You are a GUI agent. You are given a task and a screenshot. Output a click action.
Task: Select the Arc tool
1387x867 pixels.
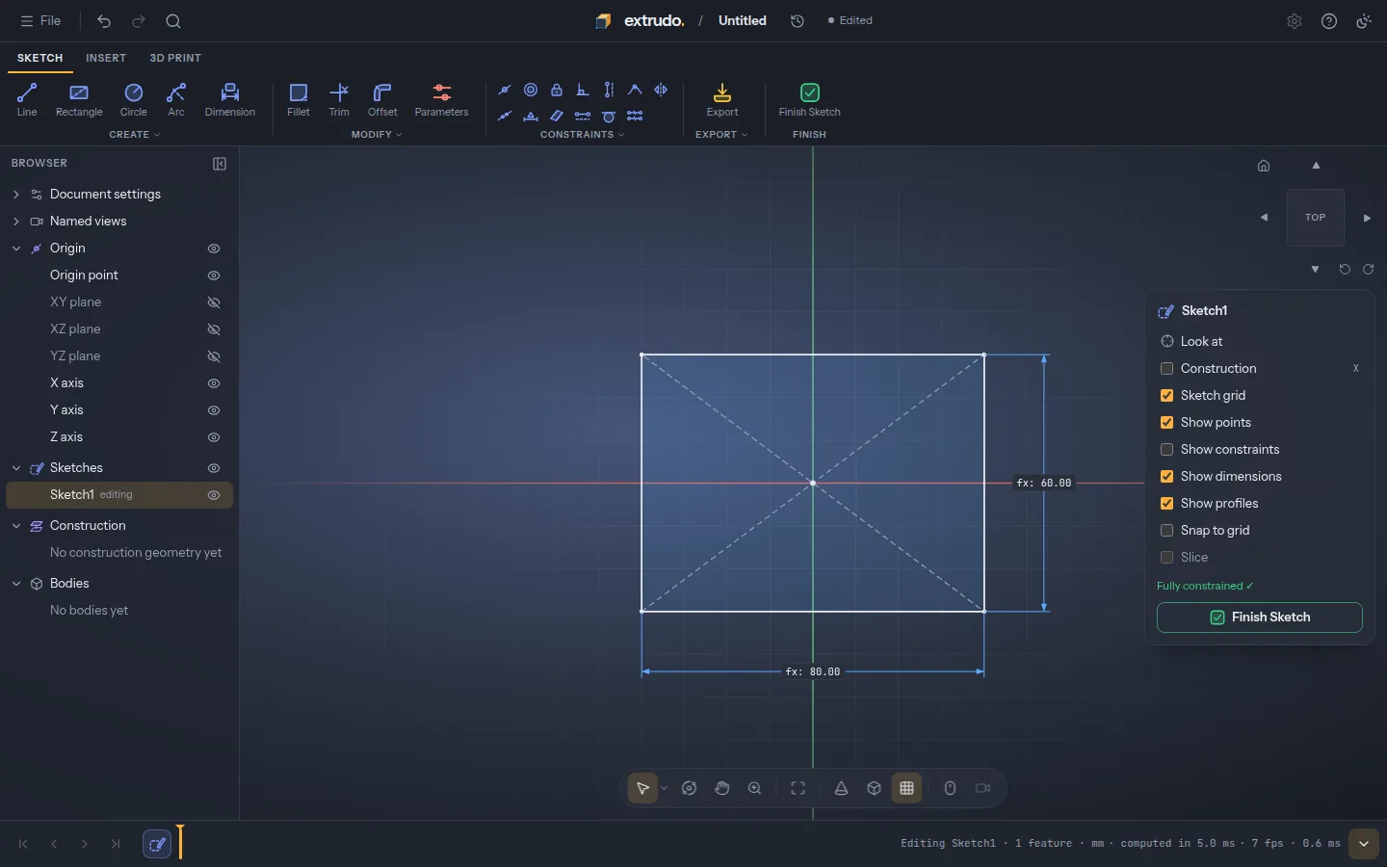(176, 100)
